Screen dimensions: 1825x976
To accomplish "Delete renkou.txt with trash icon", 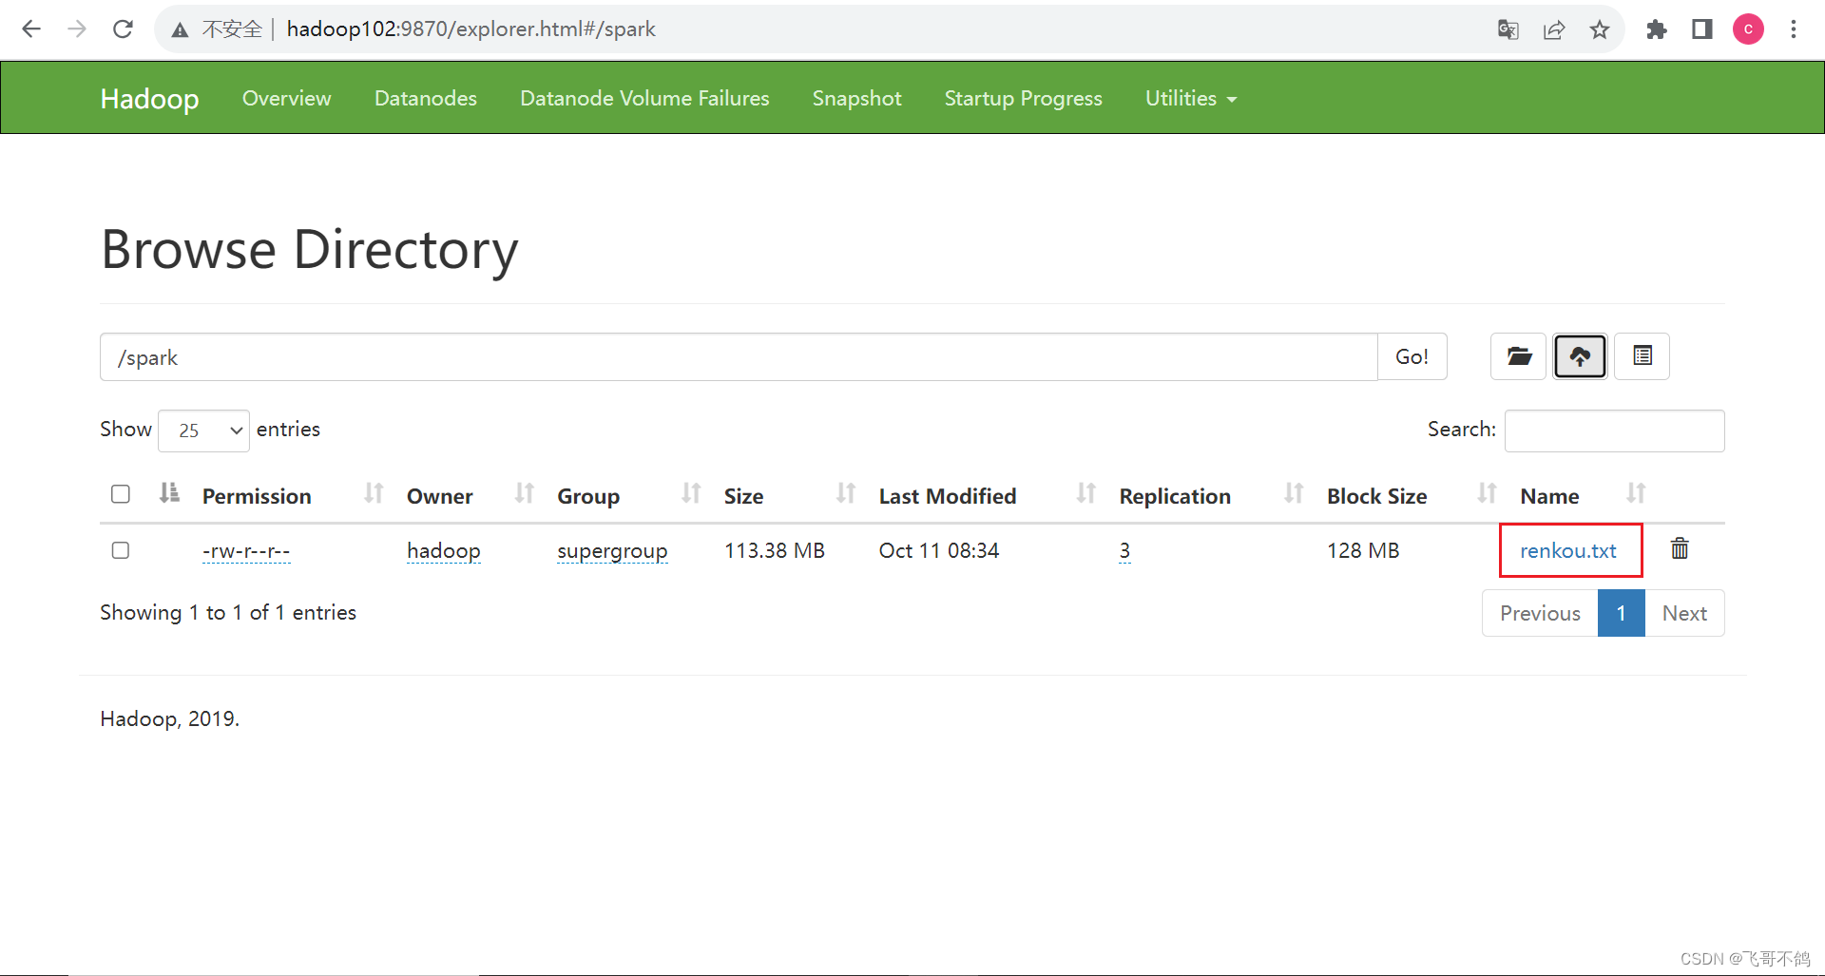I will point(1680,548).
